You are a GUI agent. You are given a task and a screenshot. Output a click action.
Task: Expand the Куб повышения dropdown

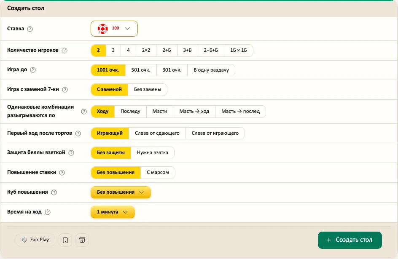point(121,192)
